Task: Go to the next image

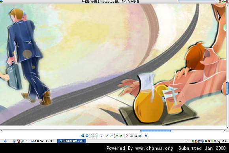Action: click(x=87, y=136)
